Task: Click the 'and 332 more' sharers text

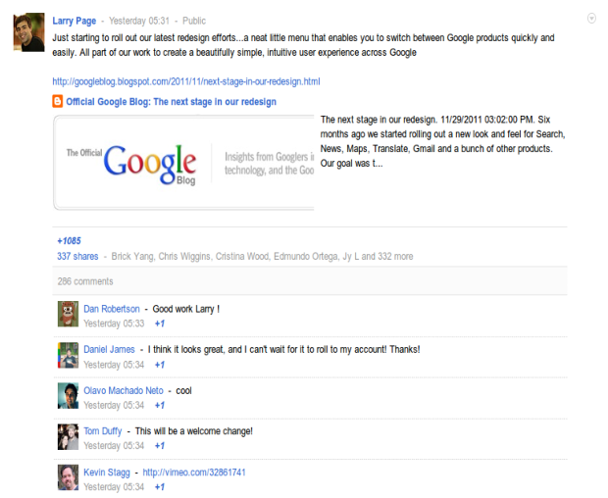Action: click(x=387, y=257)
